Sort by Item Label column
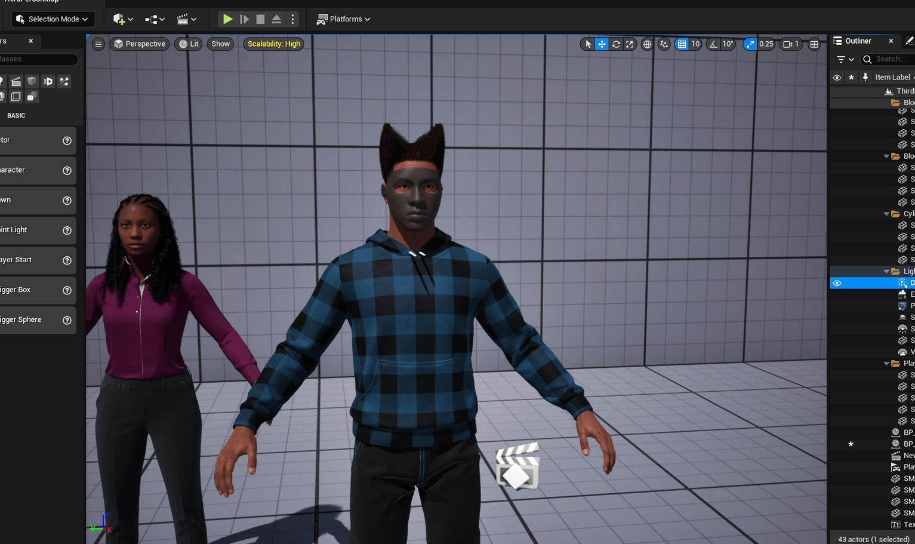 (893, 78)
